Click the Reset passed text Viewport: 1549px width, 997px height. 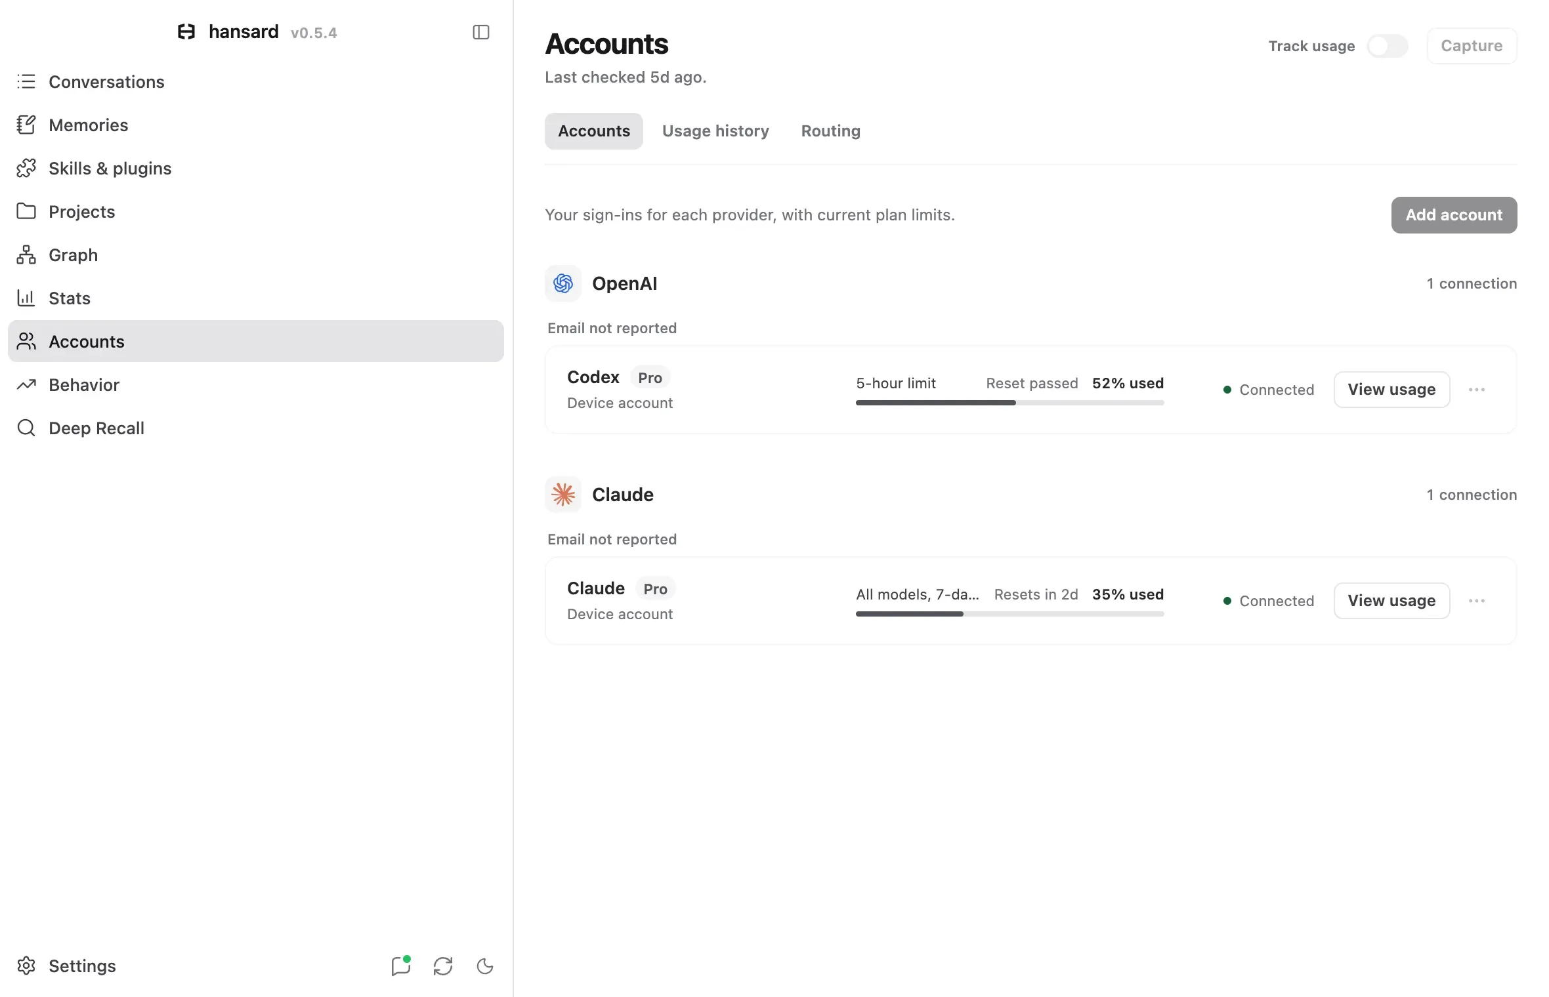pyautogui.click(x=1032, y=383)
